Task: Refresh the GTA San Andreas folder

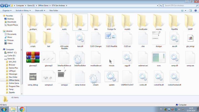Action: pos(161,6)
